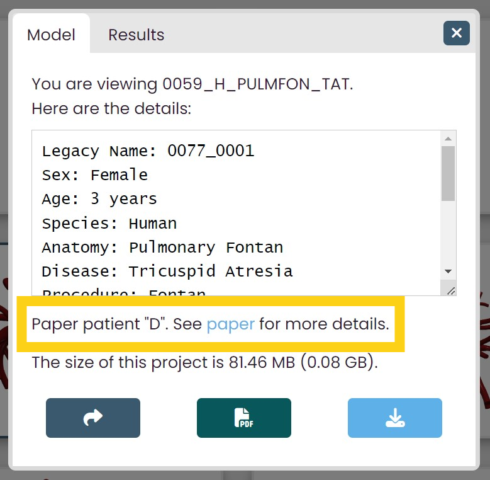The width and height of the screenshot is (490, 480).
Task: Click the "Disease: Tricuspid Atresia" line
Action: click(x=167, y=271)
